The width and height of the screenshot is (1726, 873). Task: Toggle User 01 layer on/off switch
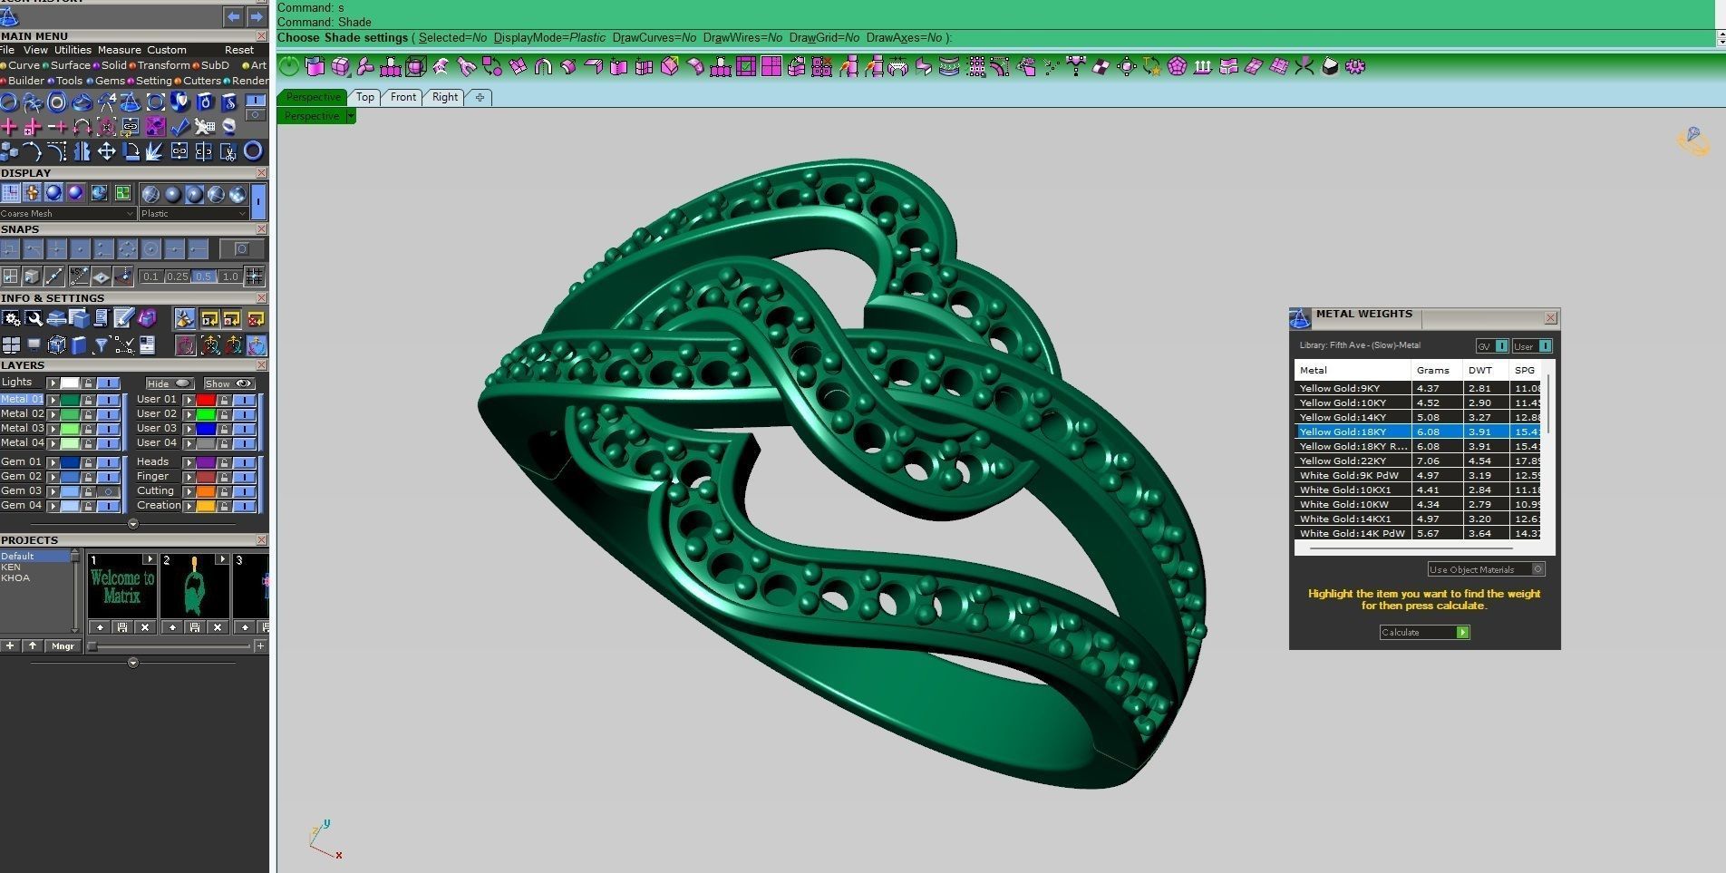point(244,399)
